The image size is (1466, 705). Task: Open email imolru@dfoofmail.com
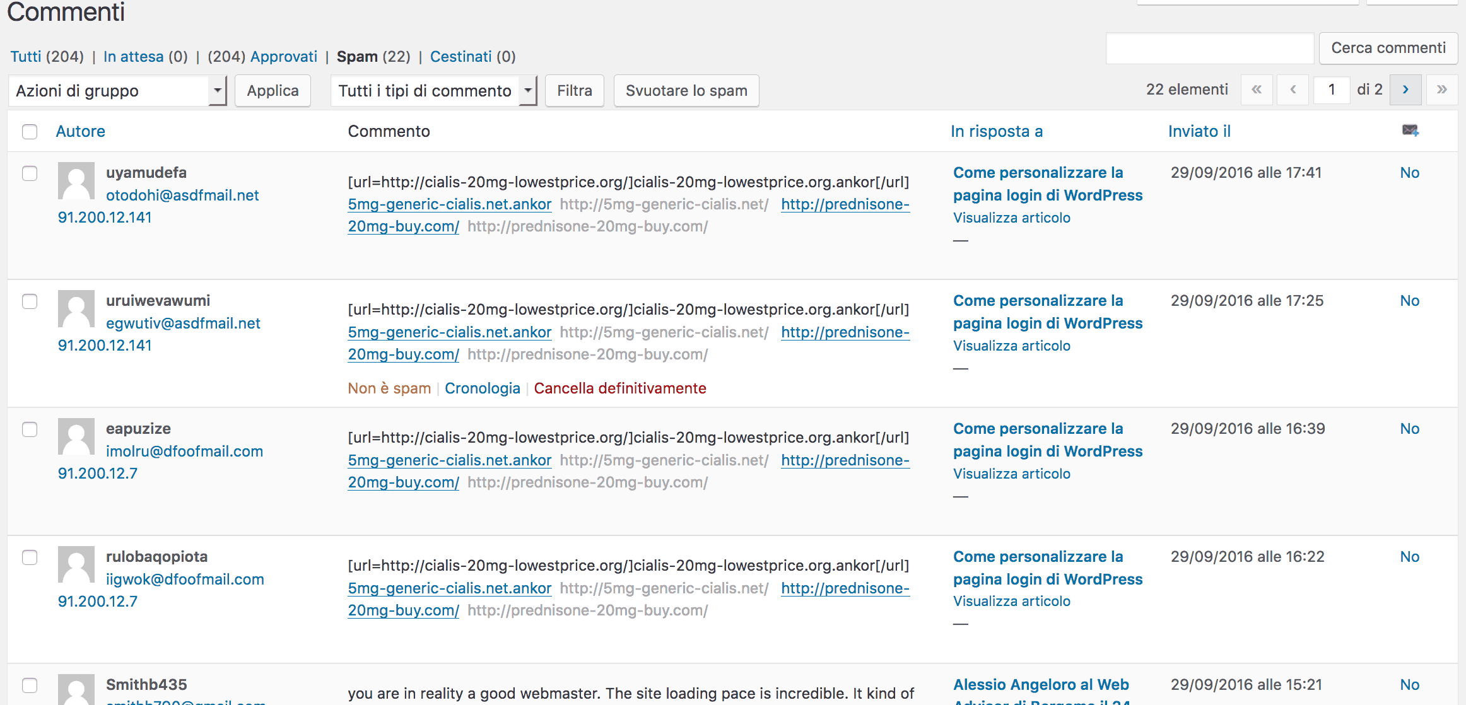[x=184, y=452]
